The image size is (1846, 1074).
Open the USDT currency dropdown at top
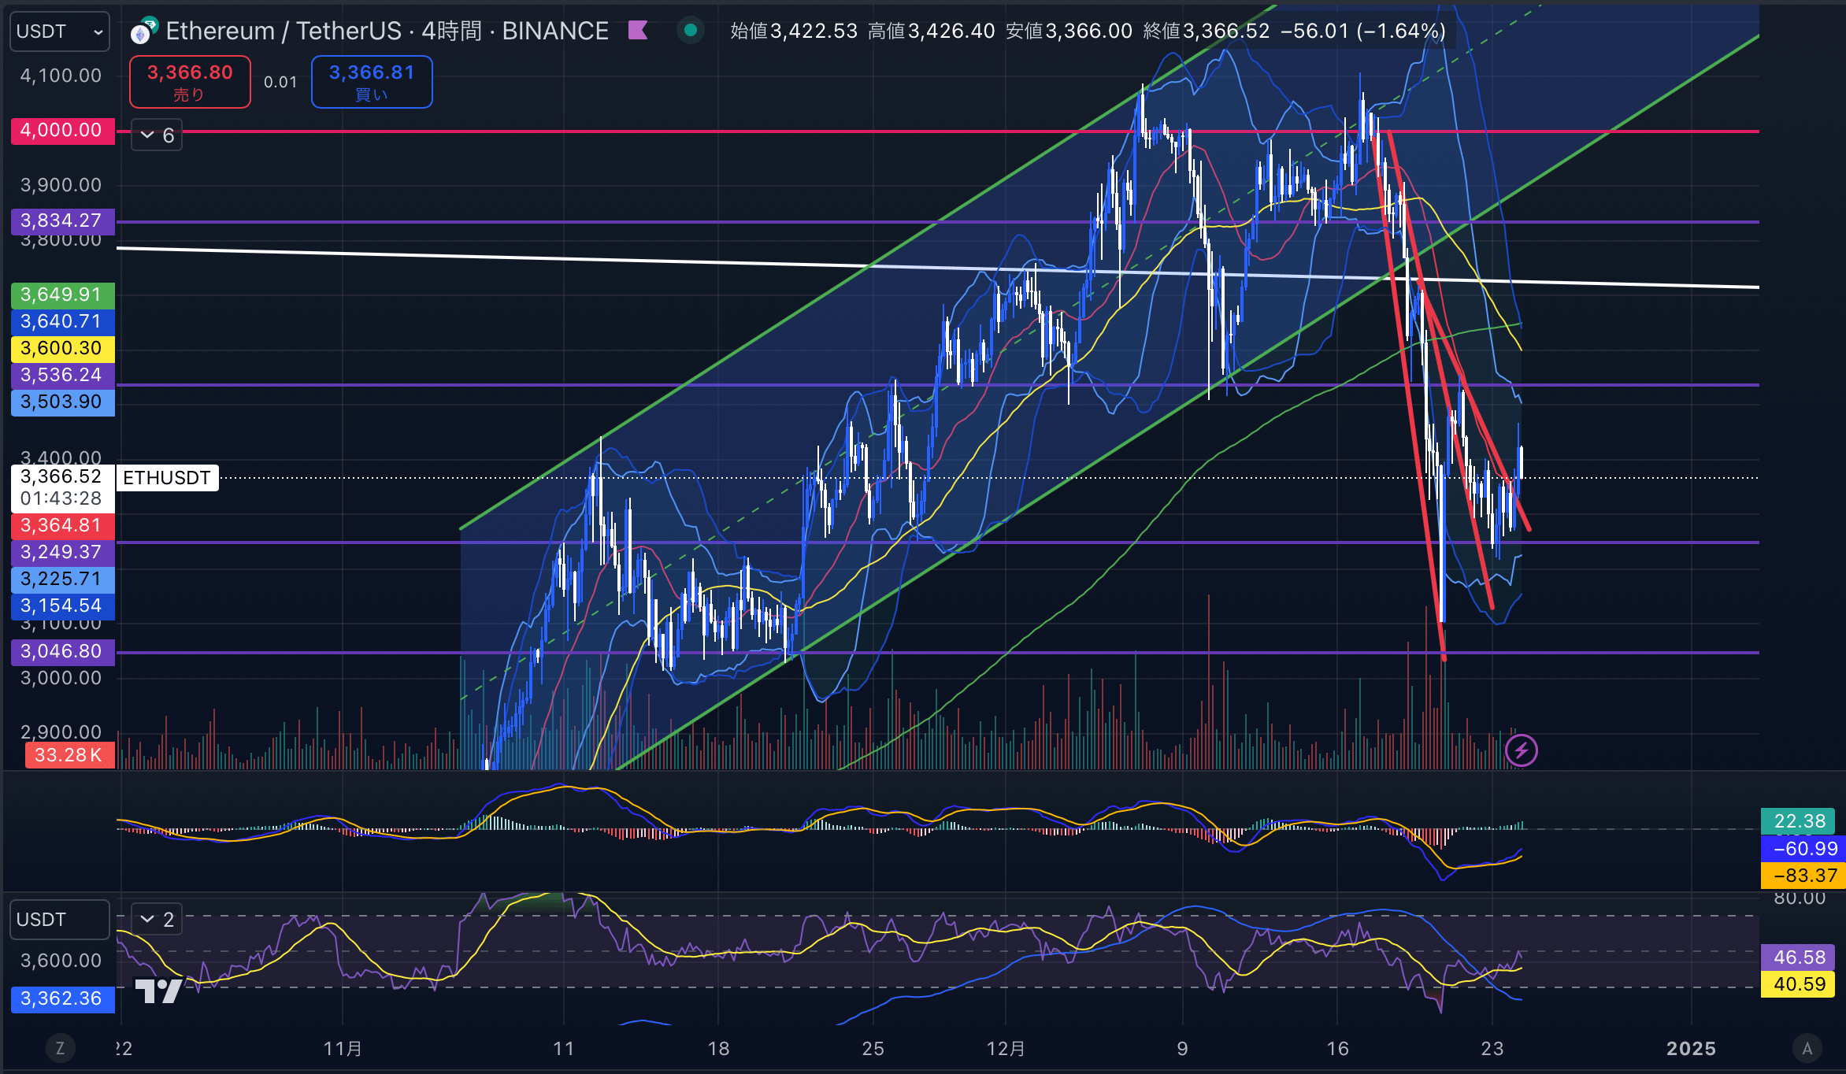click(60, 31)
